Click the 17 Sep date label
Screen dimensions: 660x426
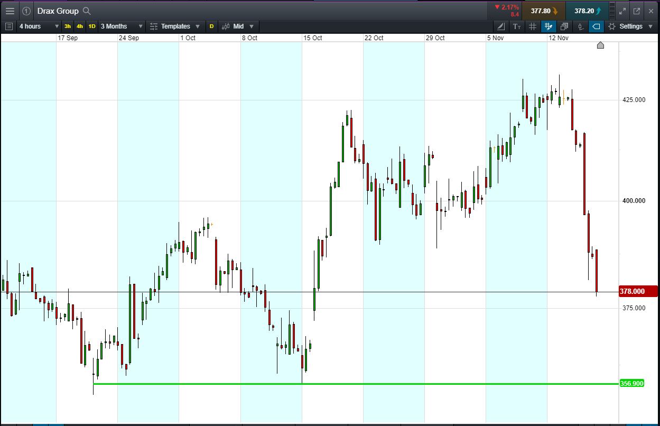[x=68, y=38]
